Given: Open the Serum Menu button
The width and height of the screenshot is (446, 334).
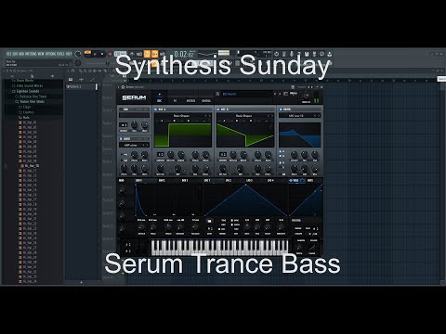Looking at the screenshot, I should (294, 93).
